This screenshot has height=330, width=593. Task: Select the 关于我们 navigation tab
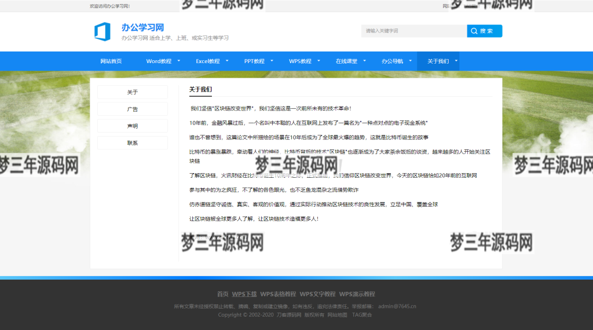point(438,61)
